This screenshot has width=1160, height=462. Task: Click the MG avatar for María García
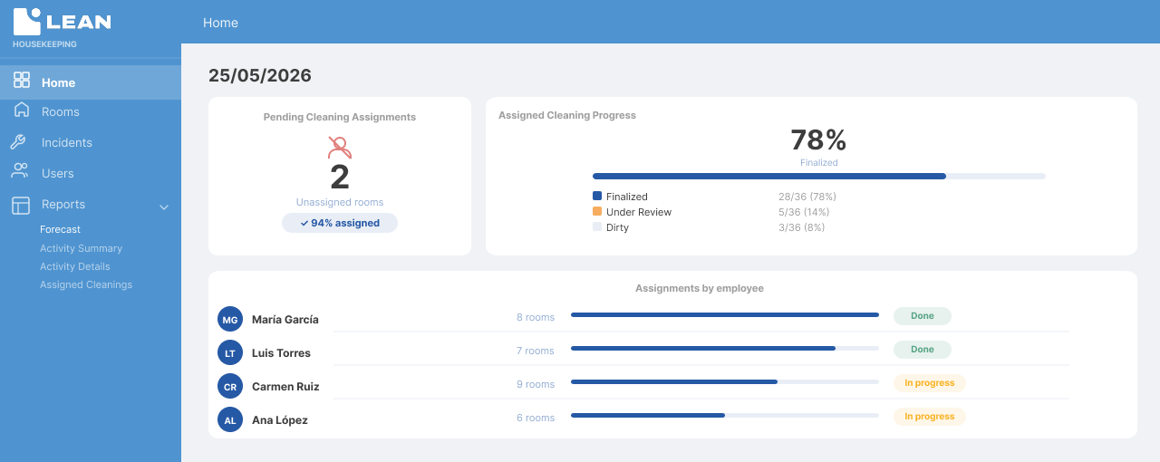click(230, 319)
